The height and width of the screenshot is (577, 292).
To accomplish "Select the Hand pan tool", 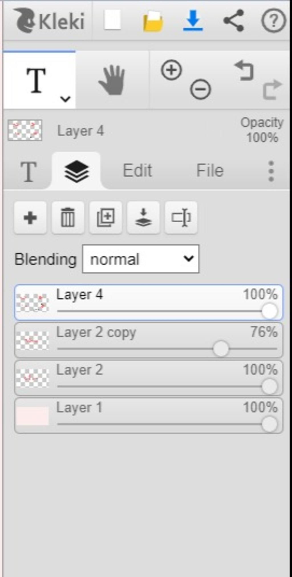I will [x=112, y=80].
